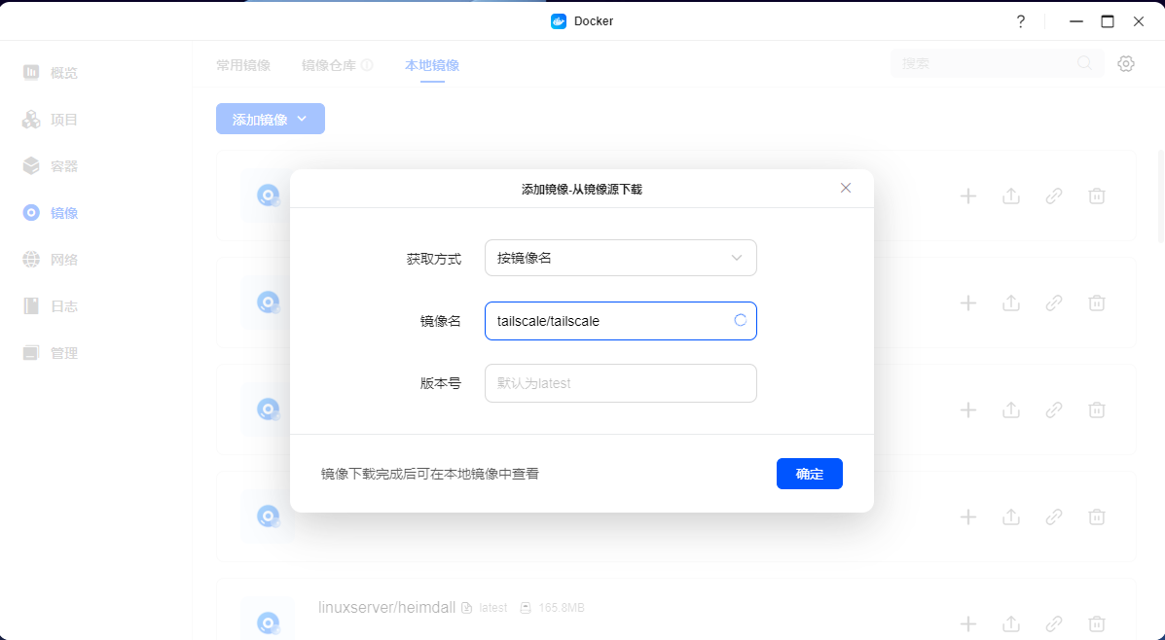Close the Docker window
Viewport: 1165px width, 640px height.
click(x=1139, y=21)
